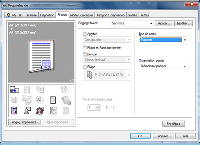Open the Tampon/Composition tab
The image size is (200, 145).
[x=110, y=15]
